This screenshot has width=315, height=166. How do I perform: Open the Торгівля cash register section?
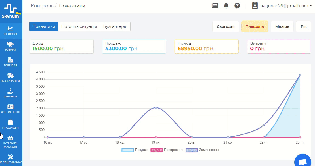pos(10,62)
